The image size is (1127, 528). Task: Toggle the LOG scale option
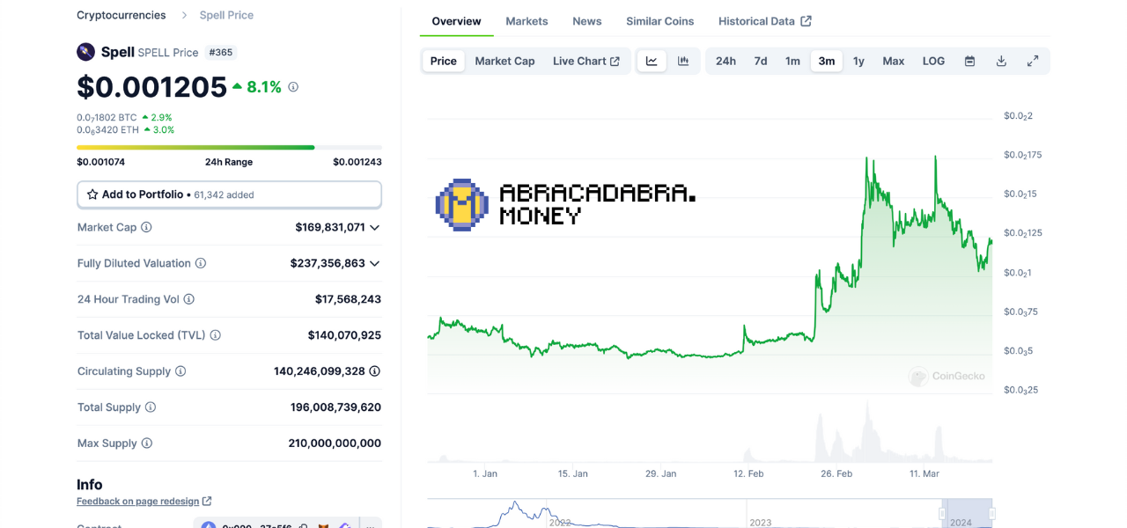pos(933,61)
